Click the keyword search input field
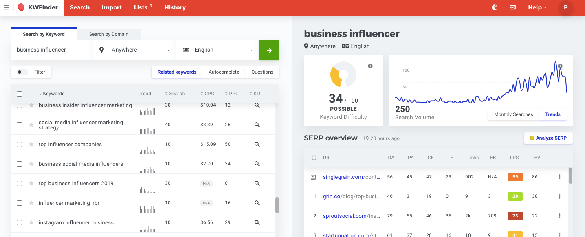Screen dimensions: 585x237 coord(52,50)
